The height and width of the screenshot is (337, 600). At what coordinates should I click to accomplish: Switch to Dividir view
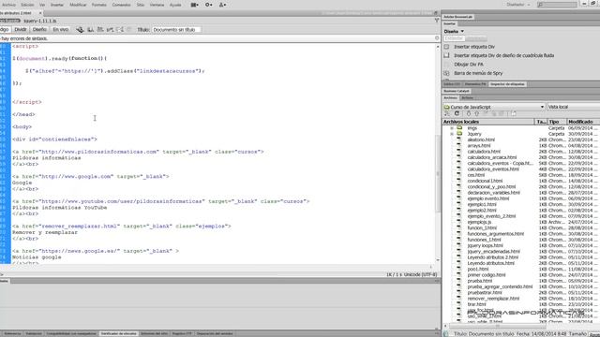pyautogui.click(x=21, y=29)
